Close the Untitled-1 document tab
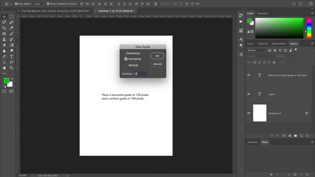The height and width of the screenshot is (177, 315). [x=95, y=11]
